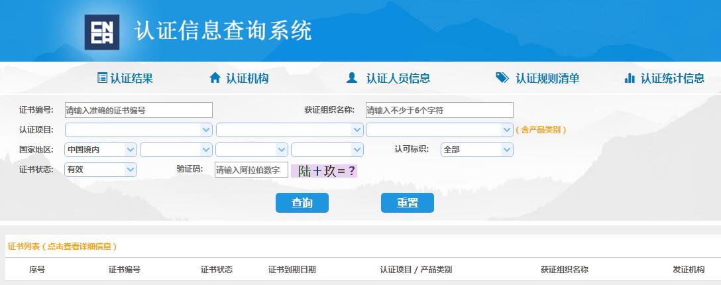Click the home icon beside 认证机构
721x285 pixels.
point(215,78)
